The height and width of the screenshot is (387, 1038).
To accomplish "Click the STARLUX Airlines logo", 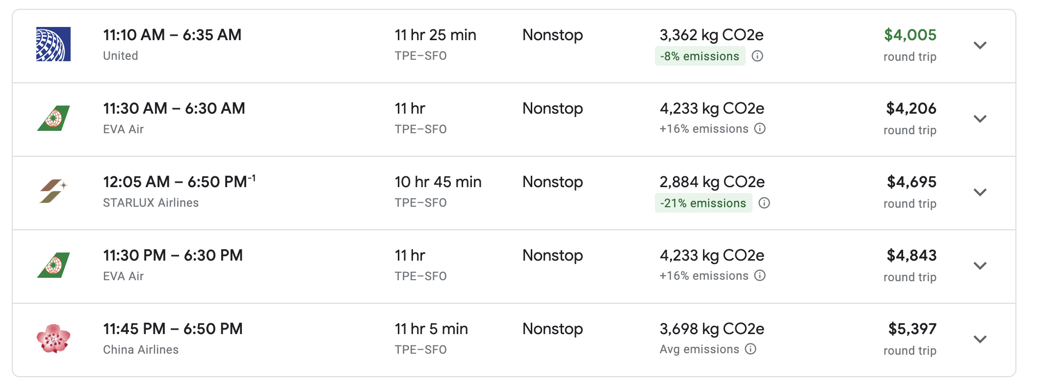I will (53, 191).
